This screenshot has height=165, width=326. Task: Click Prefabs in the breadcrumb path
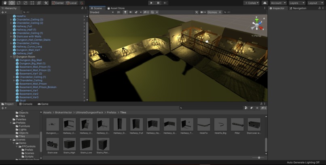(x=112, y=112)
